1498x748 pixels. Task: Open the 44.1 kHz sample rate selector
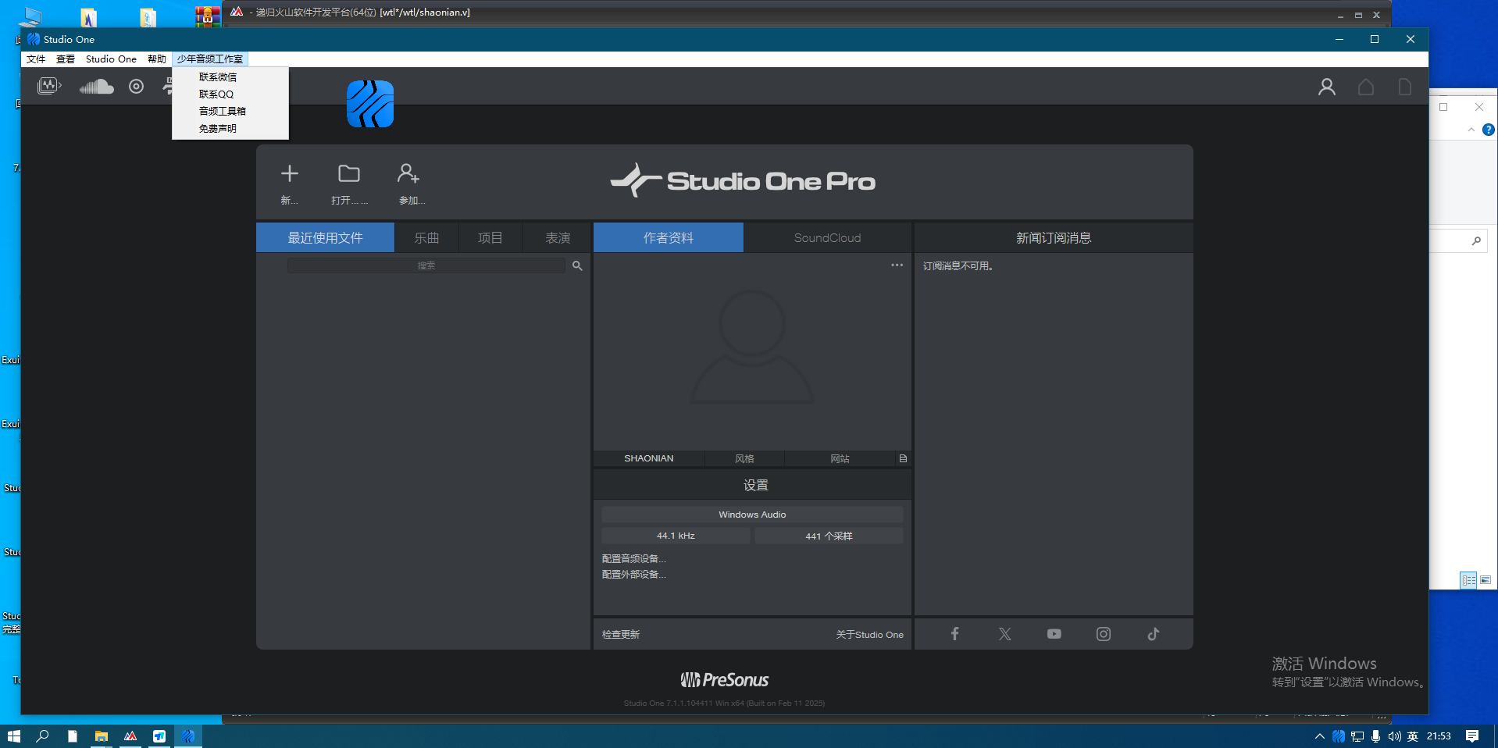coord(676,536)
